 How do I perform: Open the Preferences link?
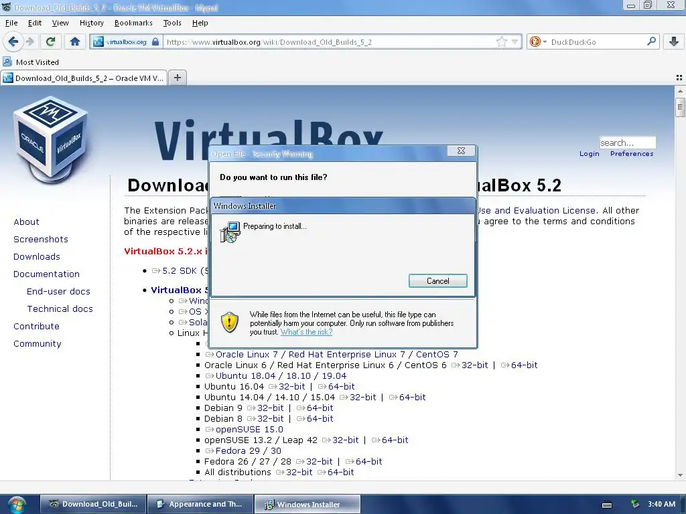coord(632,153)
